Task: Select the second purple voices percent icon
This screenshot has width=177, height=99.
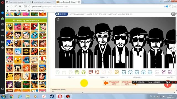Action: (x=163, y=72)
